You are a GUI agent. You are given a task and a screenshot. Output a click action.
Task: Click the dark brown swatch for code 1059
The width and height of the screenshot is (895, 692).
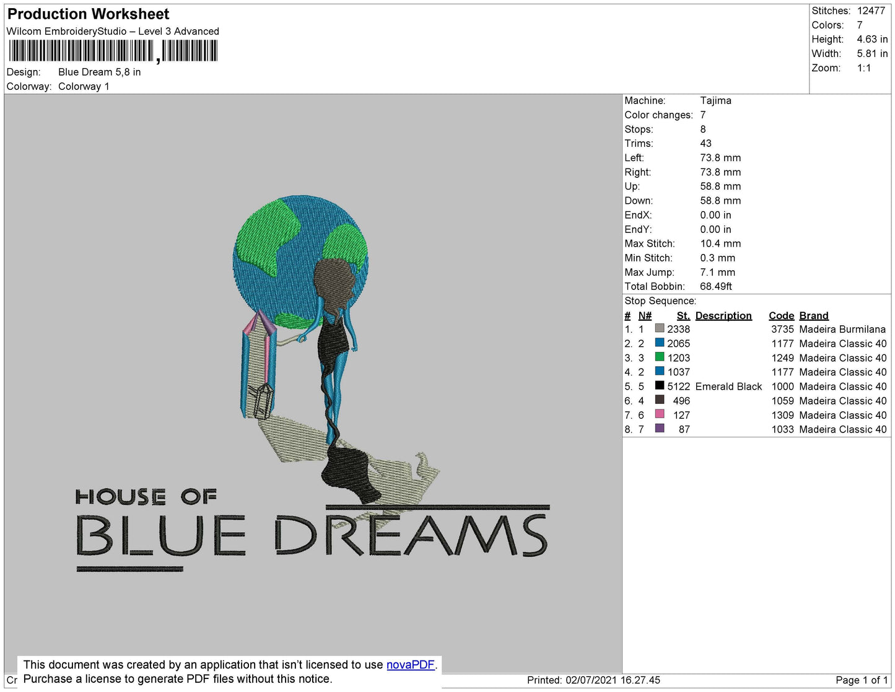660,400
